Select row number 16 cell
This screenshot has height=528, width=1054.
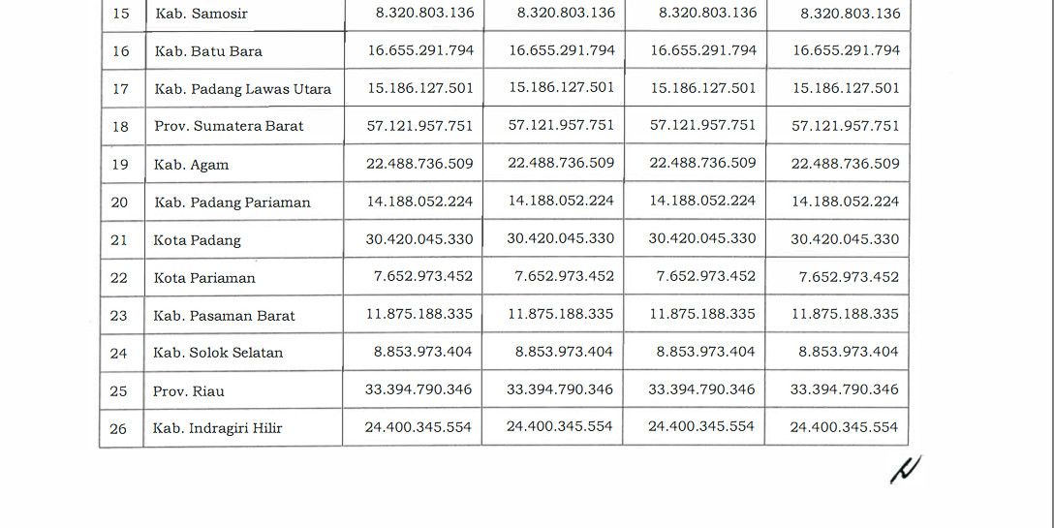coord(121,51)
